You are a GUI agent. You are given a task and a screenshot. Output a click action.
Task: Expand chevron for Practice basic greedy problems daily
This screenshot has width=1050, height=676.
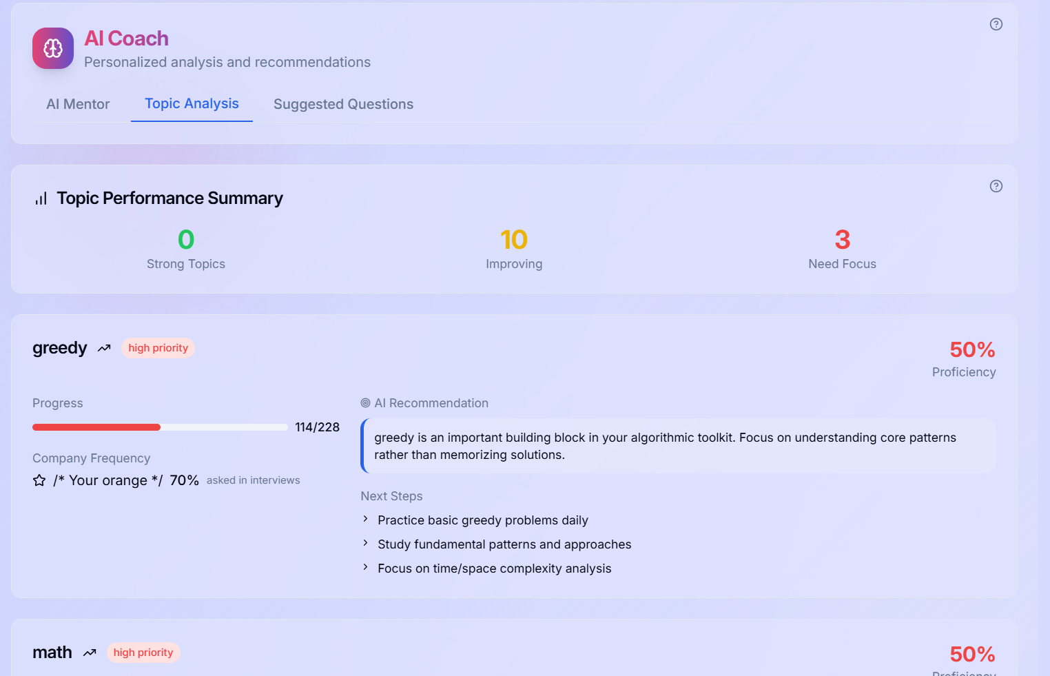click(365, 519)
